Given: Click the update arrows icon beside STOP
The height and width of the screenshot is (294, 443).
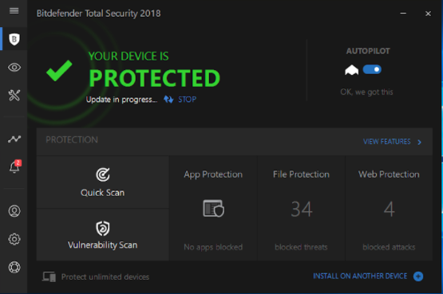Looking at the screenshot, I should pos(168,100).
